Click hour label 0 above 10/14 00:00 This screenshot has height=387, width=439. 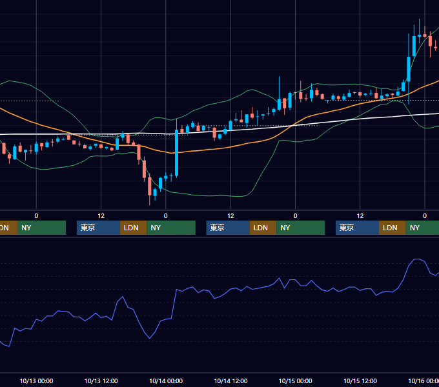tap(166, 216)
